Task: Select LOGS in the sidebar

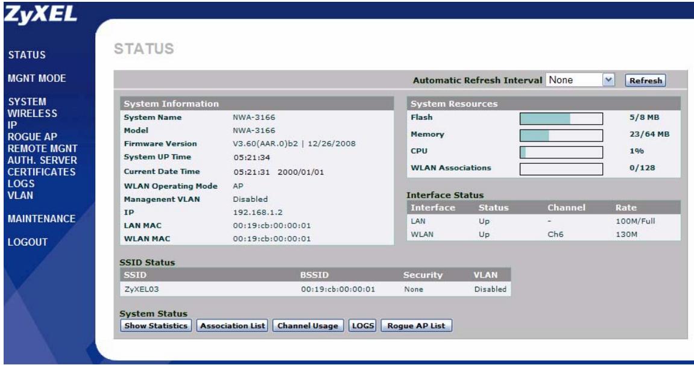Action: [21, 184]
